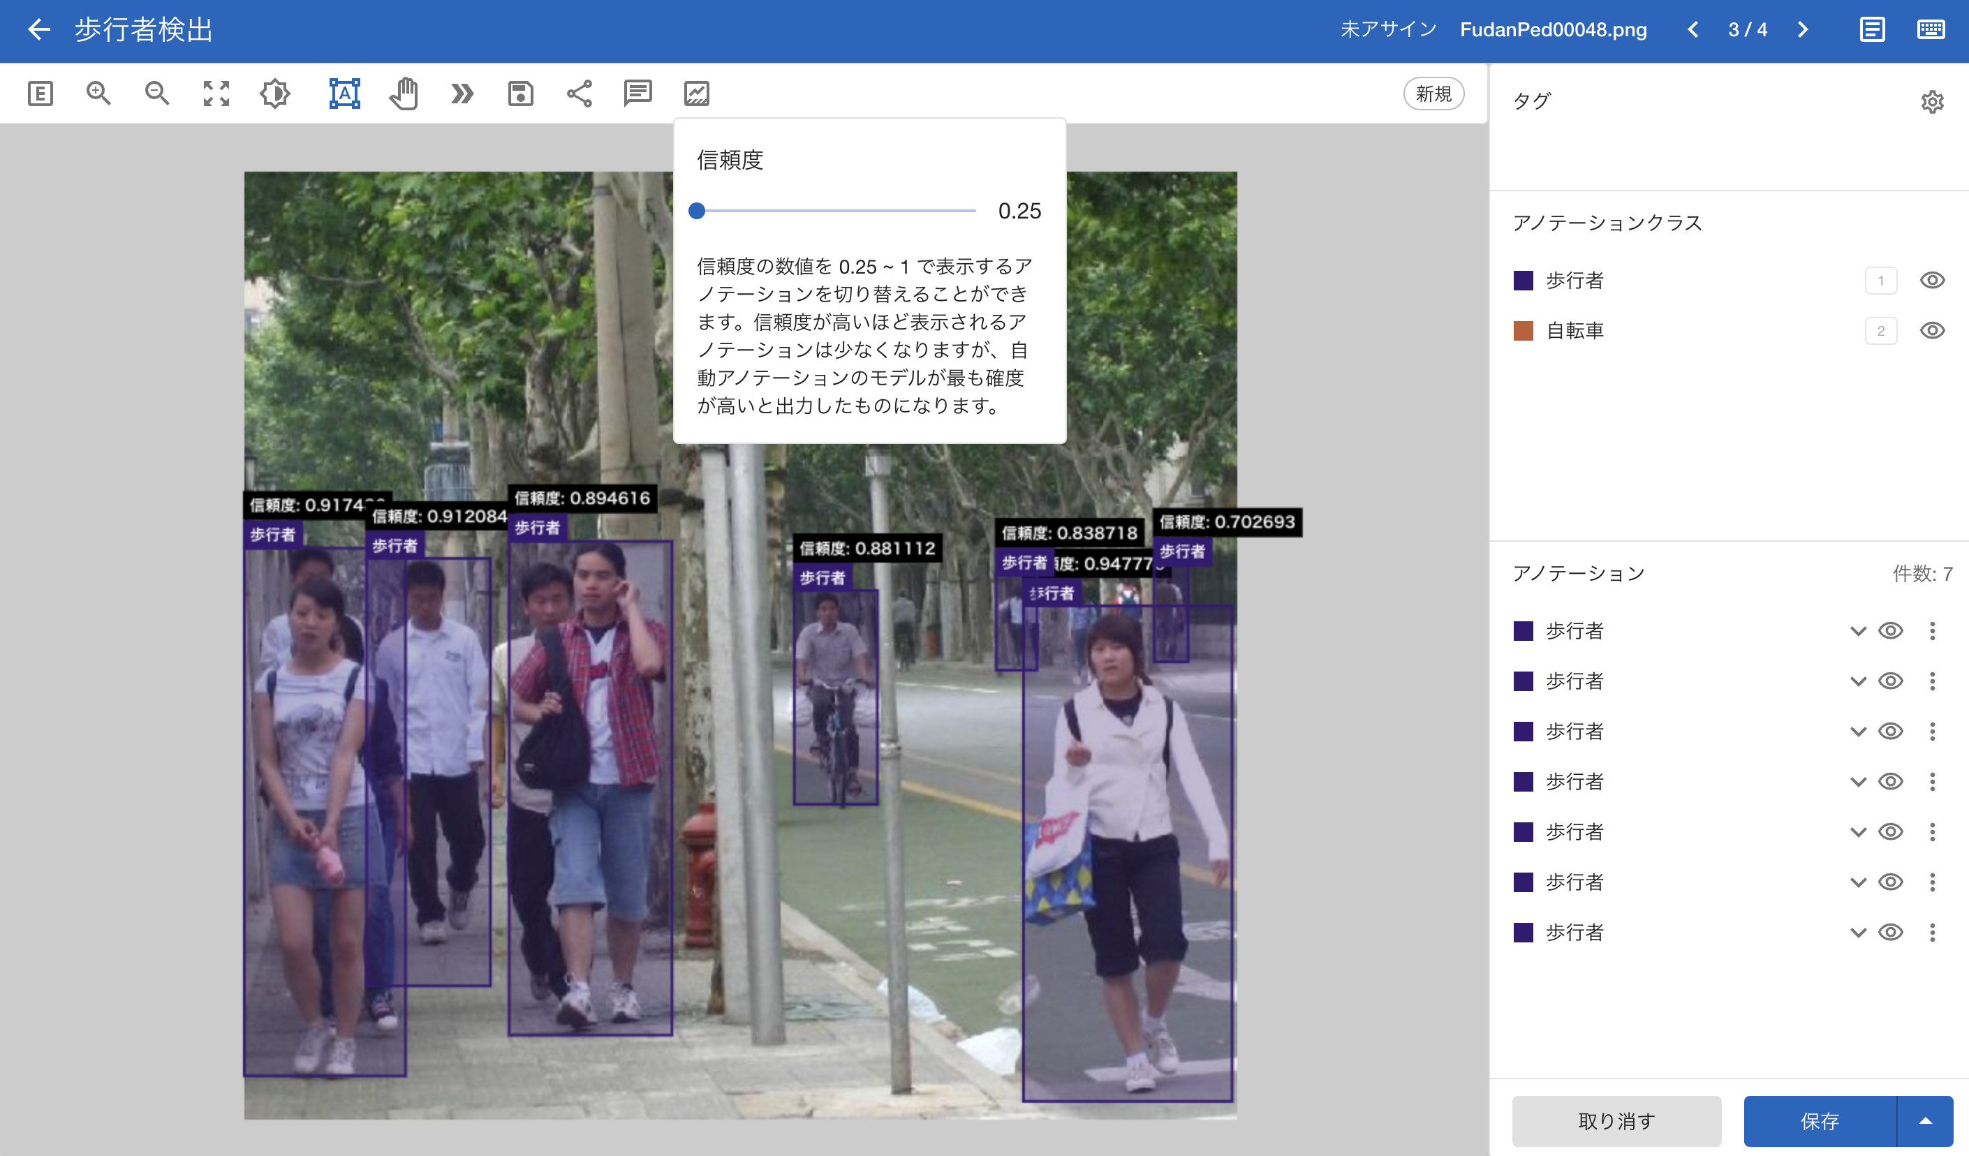Open the brightness adjustment icon

(x=275, y=94)
